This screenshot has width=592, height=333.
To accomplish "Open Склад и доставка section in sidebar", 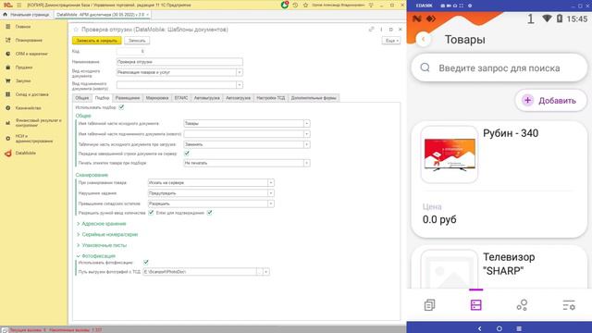I will coord(31,94).
